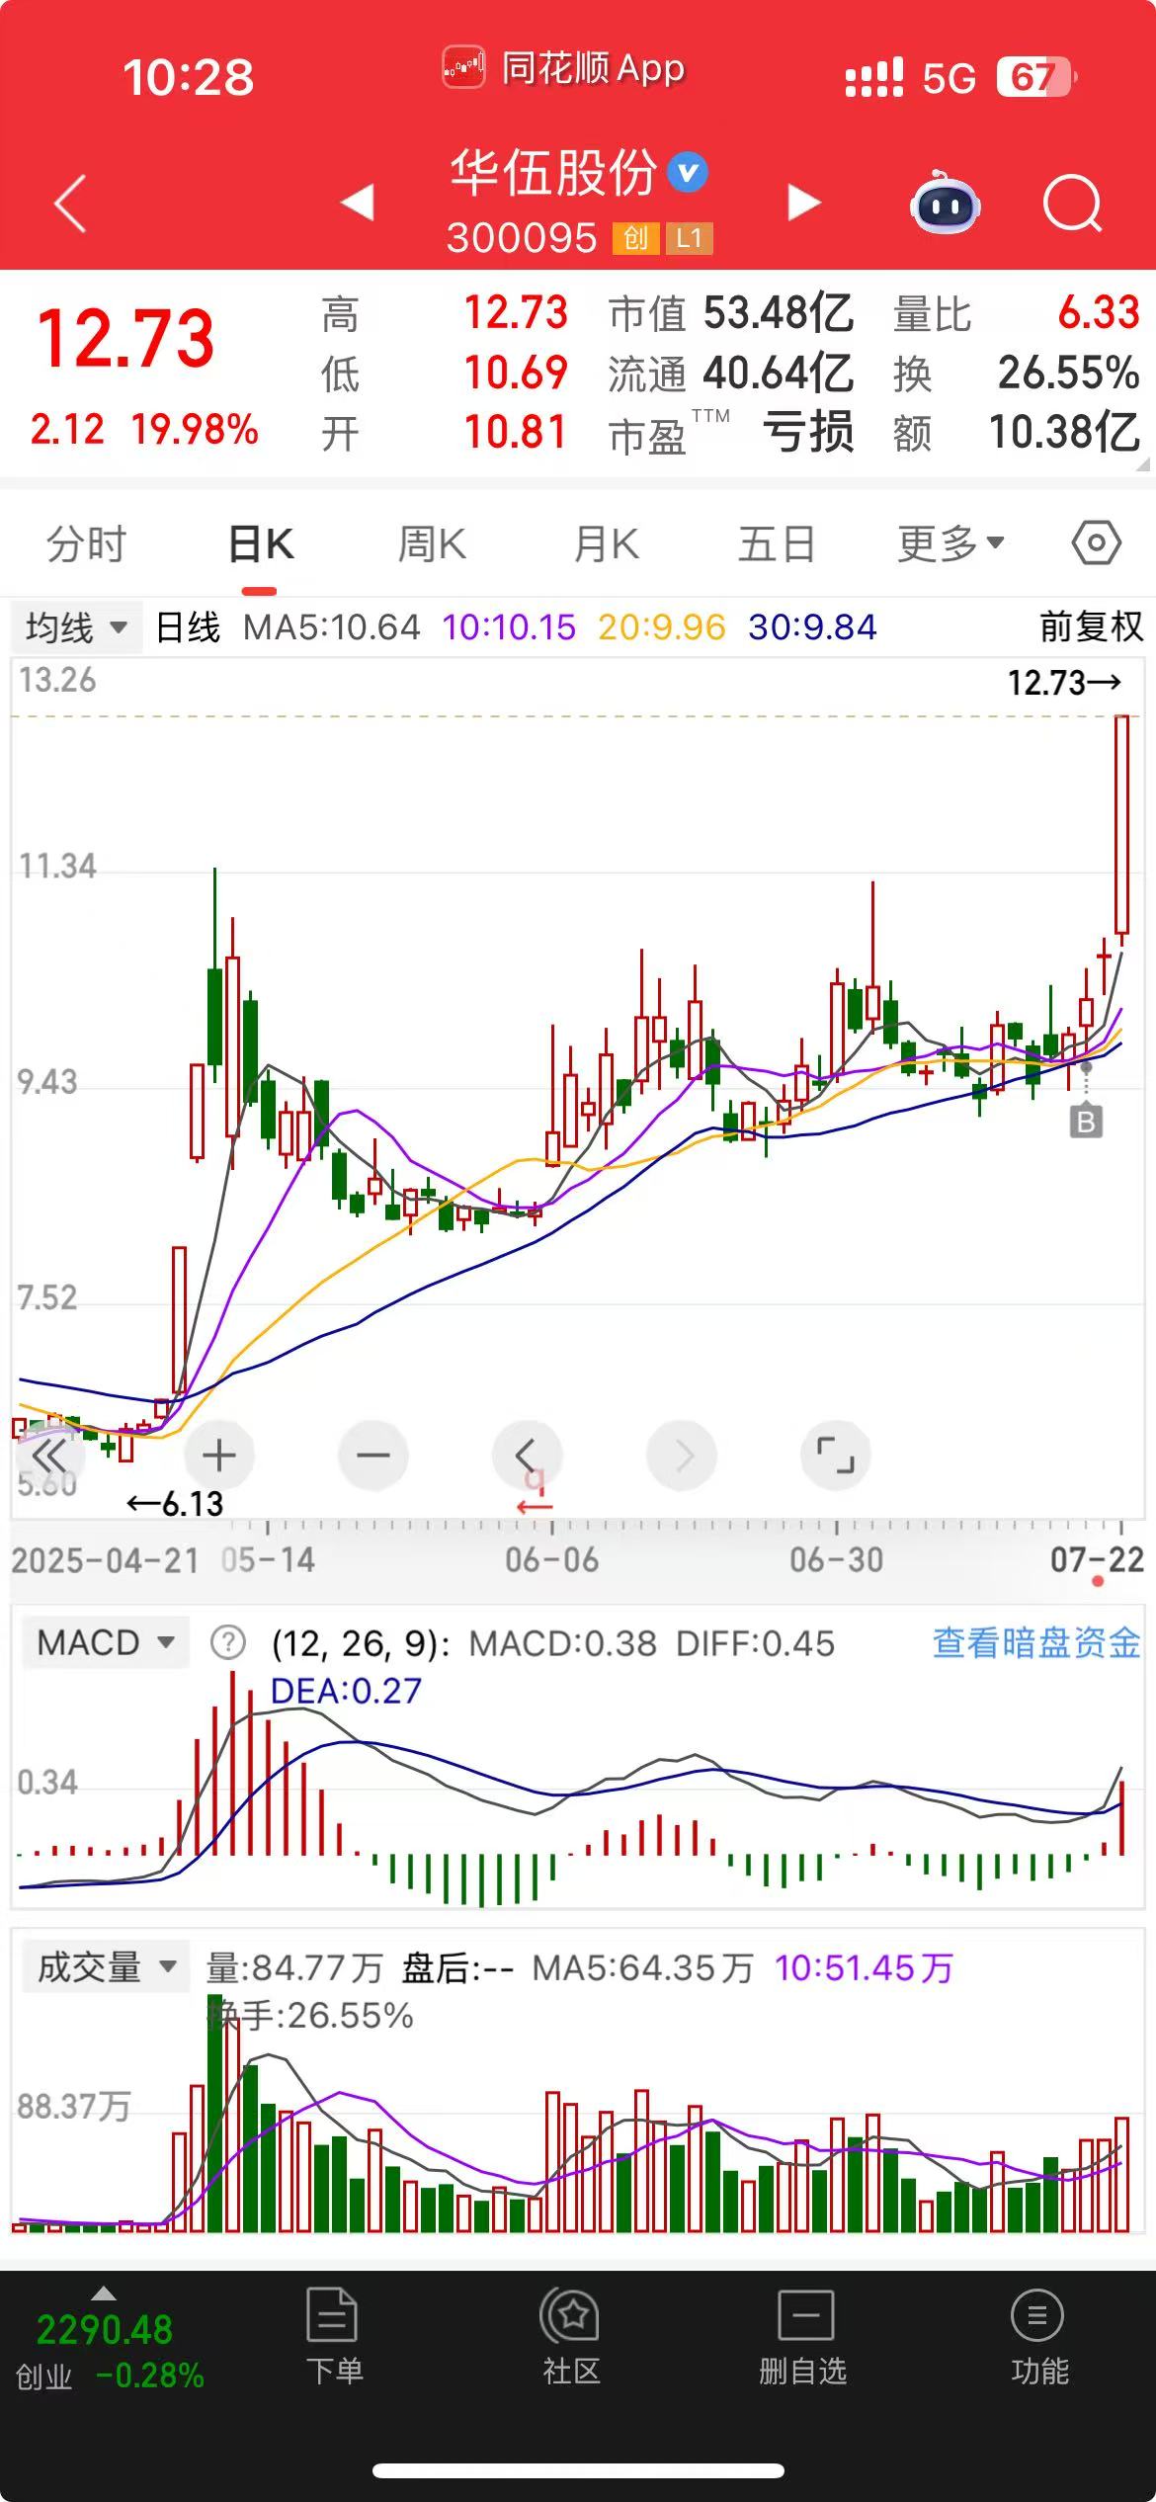Tap the MA5:10.64 label

pos(332,626)
